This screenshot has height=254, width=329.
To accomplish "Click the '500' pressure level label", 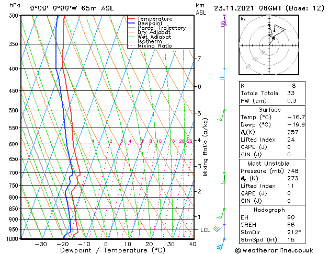I will (x=14, y=110).
